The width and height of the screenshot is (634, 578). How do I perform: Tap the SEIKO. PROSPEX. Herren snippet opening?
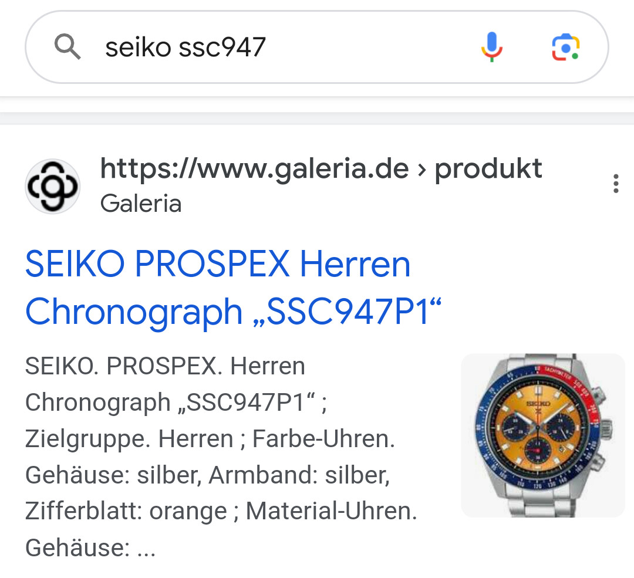coord(165,366)
